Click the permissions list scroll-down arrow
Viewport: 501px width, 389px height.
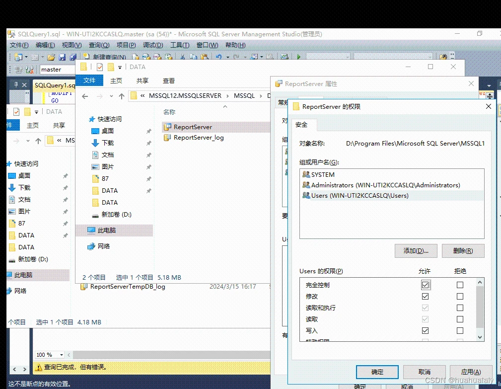[480, 337]
